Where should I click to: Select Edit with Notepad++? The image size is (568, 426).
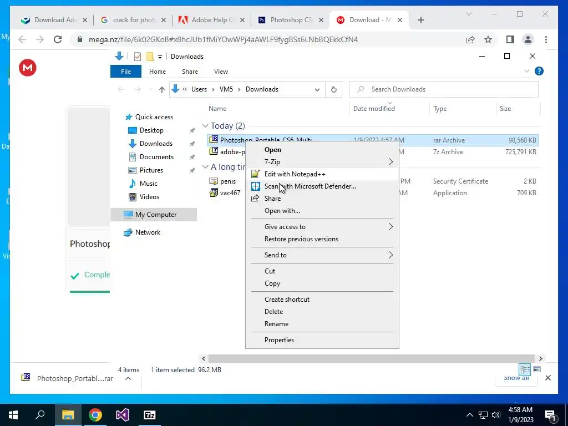click(x=322, y=174)
